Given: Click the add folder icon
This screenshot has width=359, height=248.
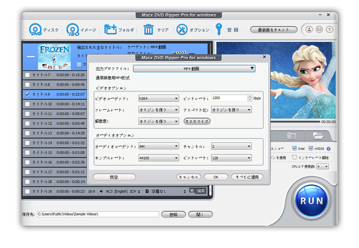Looking at the screenshot, I should [110, 29].
